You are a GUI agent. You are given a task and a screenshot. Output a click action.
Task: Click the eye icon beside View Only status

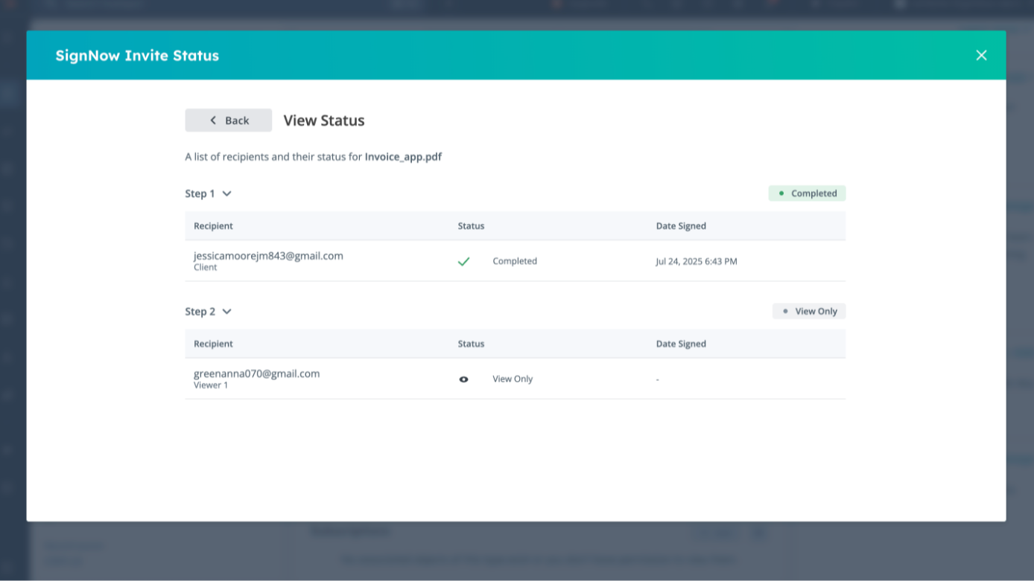pyautogui.click(x=464, y=379)
